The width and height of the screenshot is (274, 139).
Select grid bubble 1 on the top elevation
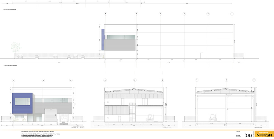click(x=232, y=14)
